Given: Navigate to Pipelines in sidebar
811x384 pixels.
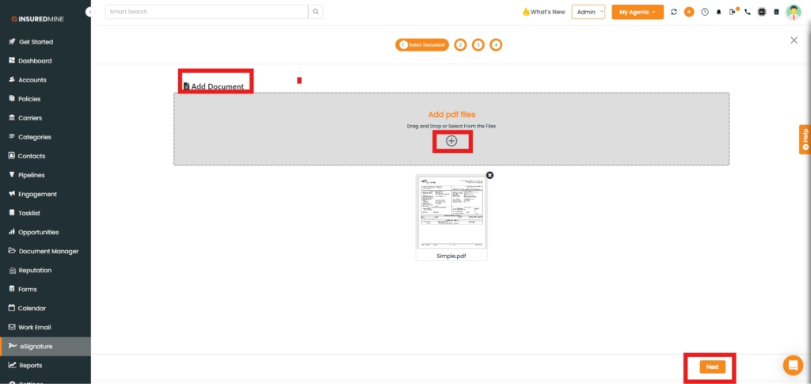Looking at the screenshot, I should click(x=32, y=175).
